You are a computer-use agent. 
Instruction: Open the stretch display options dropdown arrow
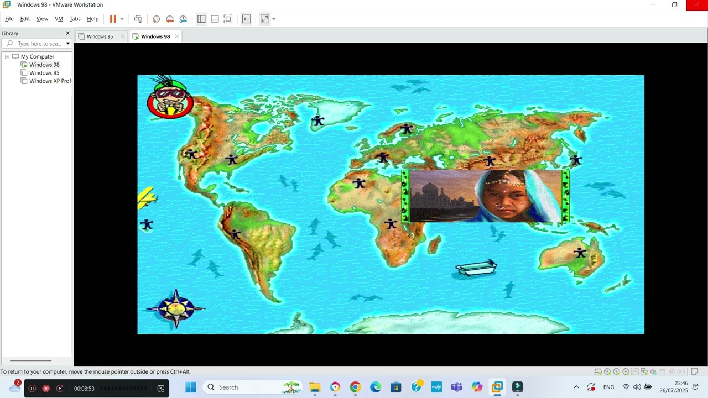(274, 19)
